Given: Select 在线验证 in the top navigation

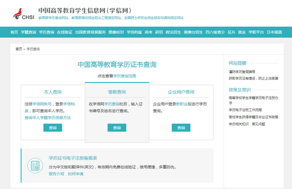Looking at the screenshot, I should (x=65, y=32).
